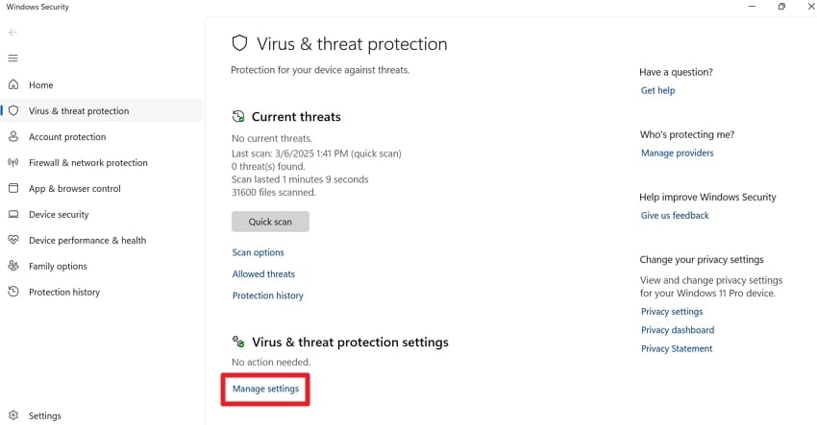Click the Device security laptop icon

[x=13, y=215]
